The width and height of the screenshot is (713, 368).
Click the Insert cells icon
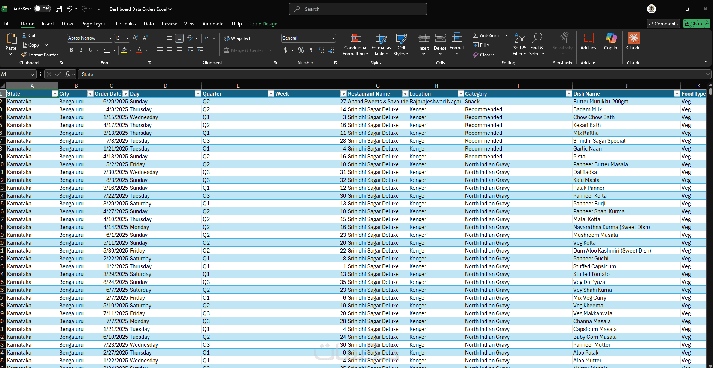tap(424, 38)
